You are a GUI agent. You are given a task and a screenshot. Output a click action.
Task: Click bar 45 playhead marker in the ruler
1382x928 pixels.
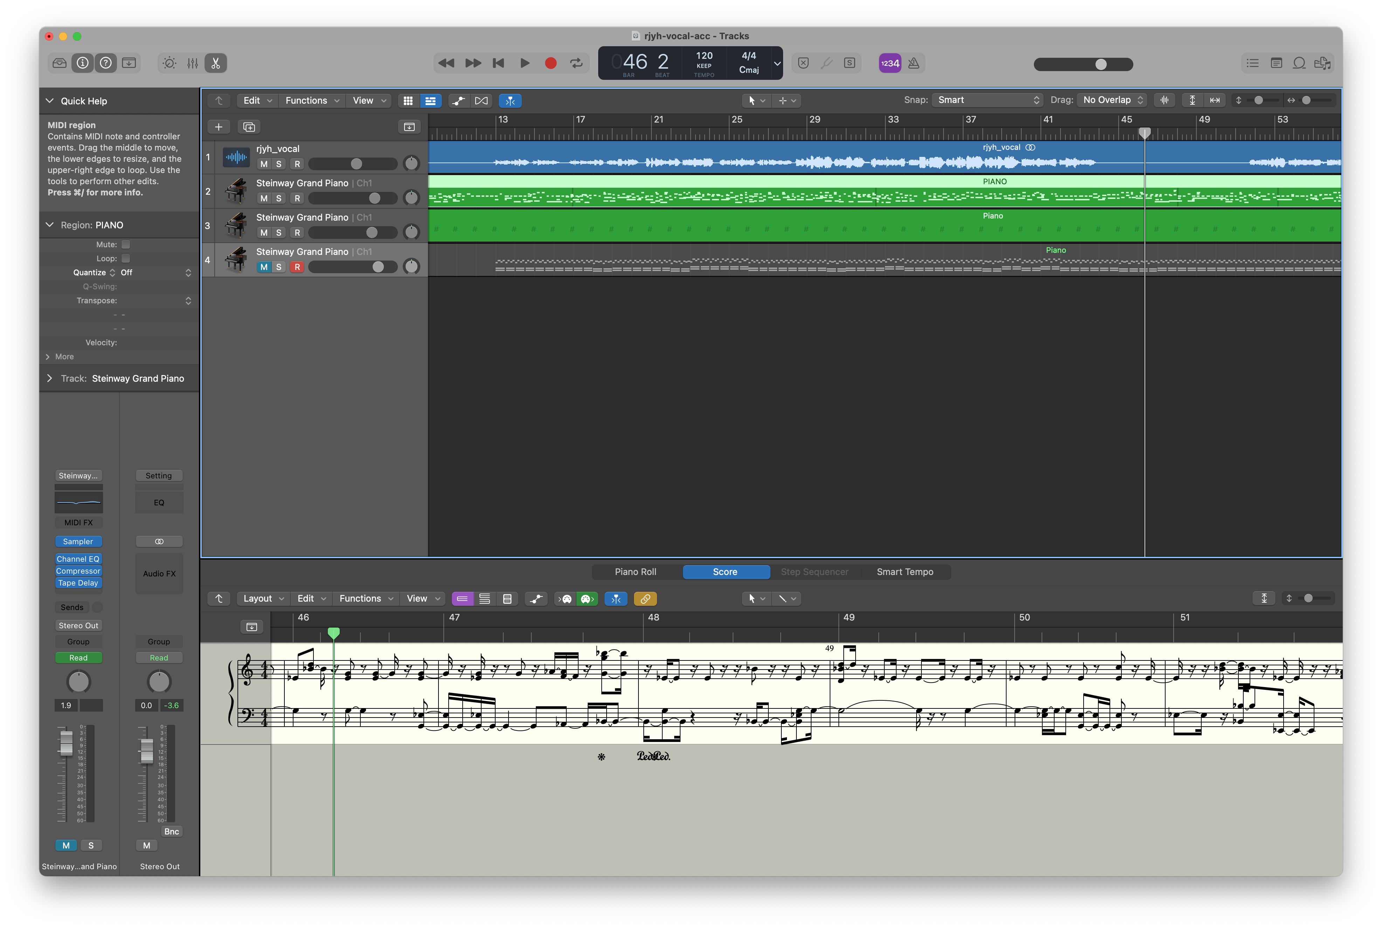click(x=1145, y=133)
